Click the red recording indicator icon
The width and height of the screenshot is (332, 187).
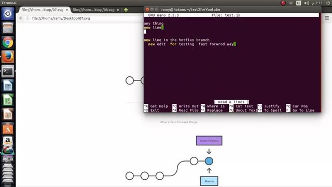pyautogui.click(x=283, y=3)
